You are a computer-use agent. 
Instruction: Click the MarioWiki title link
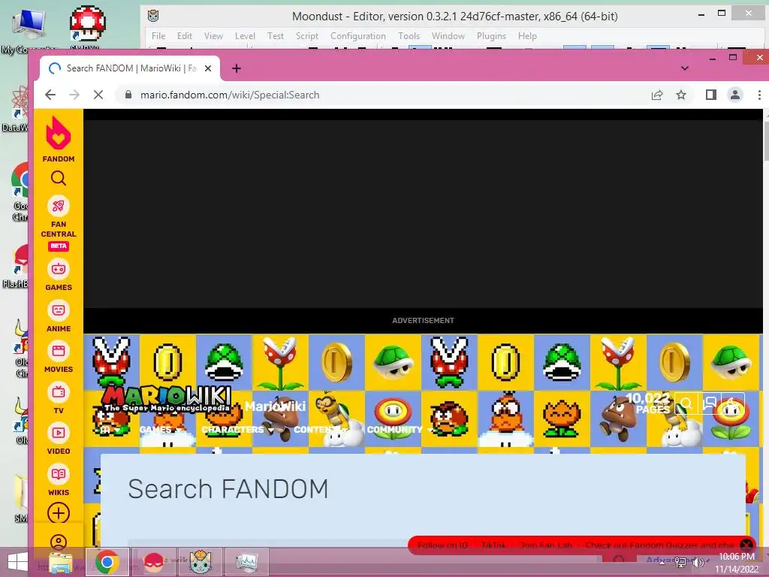275,406
